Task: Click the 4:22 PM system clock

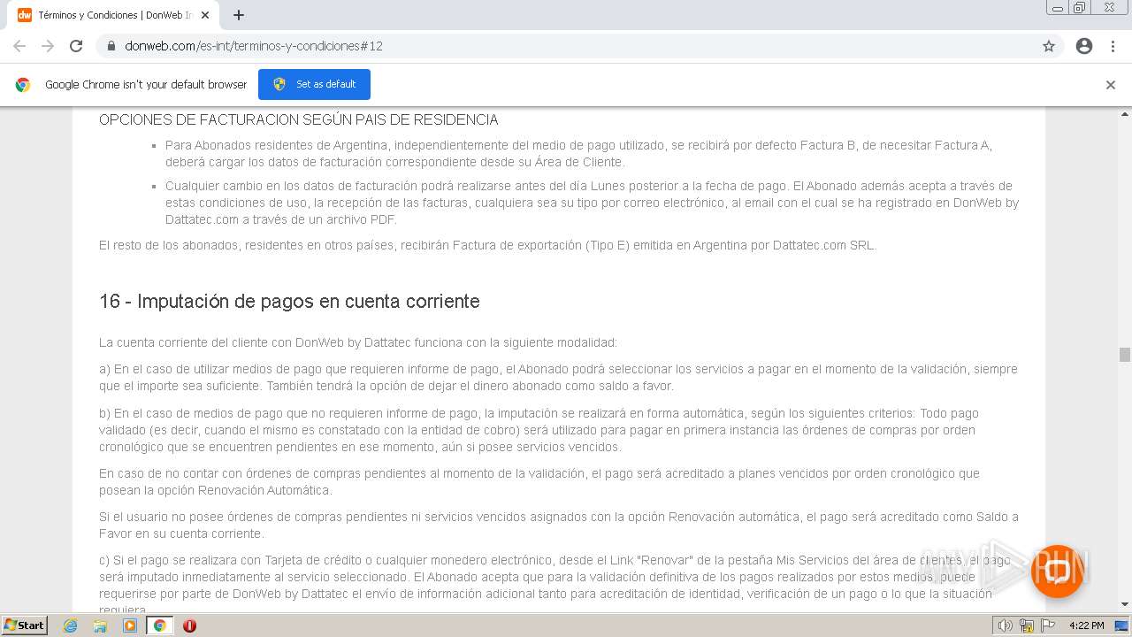Action: coord(1087,625)
